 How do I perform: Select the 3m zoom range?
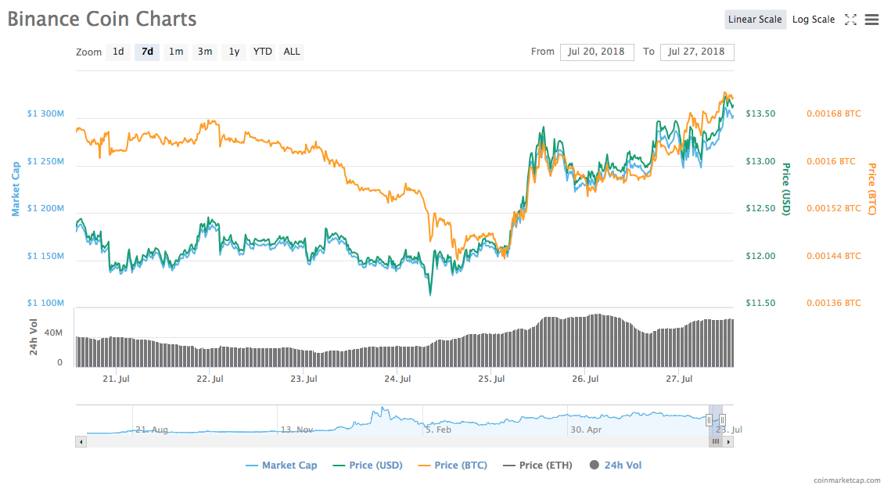[204, 52]
